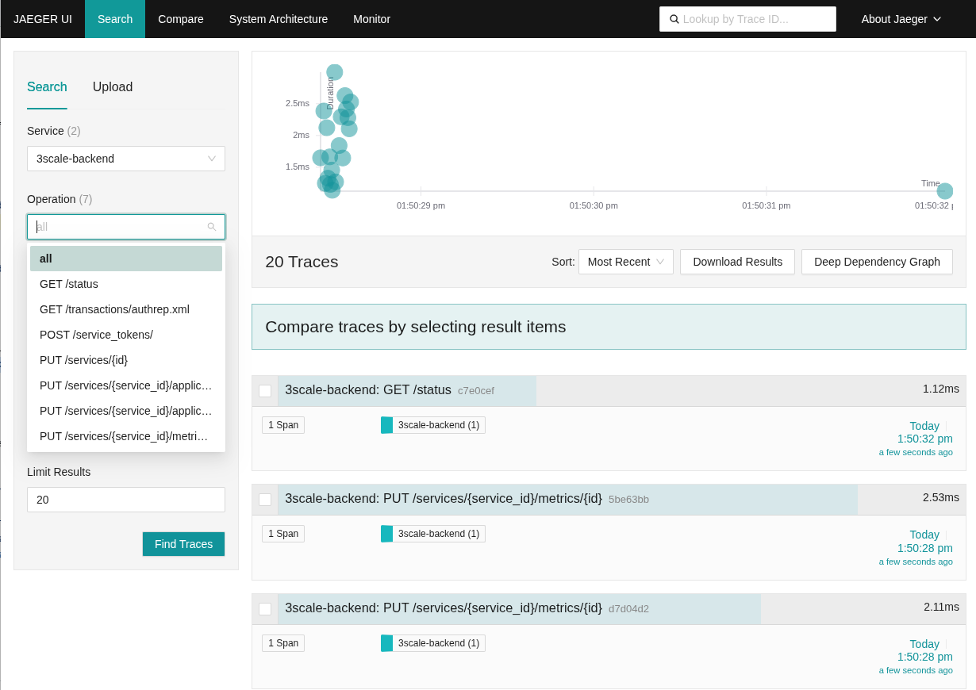The width and height of the screenshot is (976, 690).
Task: Click the search icon in Operation field
Action: [x=212, y=227]
